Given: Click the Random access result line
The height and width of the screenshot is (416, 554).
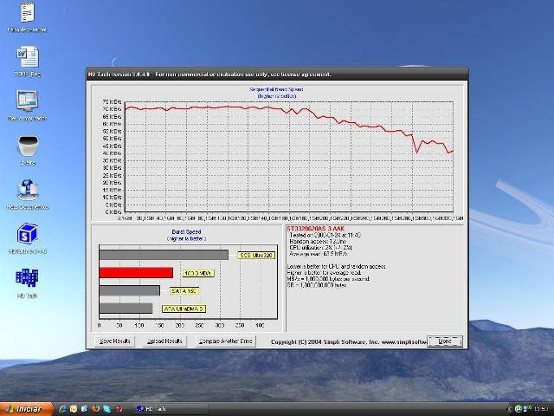Looking at the screenshot, I should [318, 241].
